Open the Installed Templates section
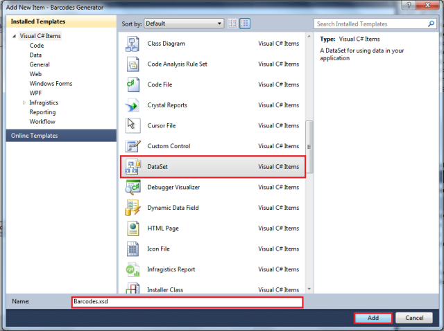Screen dimensions: 444x331 [61, 21]
